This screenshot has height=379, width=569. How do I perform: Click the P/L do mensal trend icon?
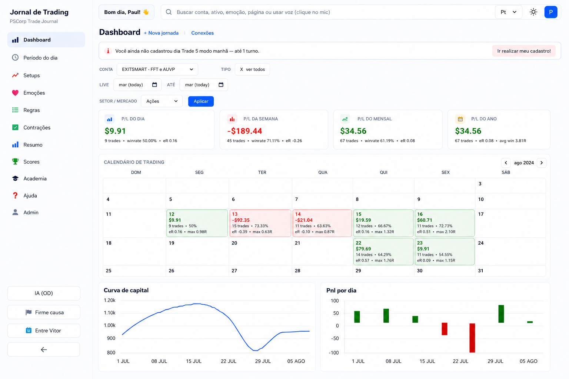pos(345,119)
